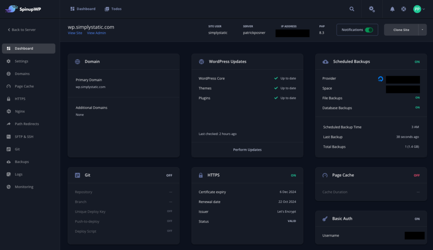
Task: Click the gauge icon on Page Cache card
Action: point(325,175)
